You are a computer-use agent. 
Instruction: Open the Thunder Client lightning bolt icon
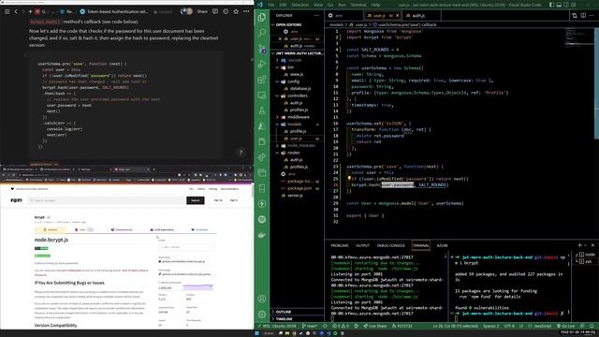coord(262,204)
